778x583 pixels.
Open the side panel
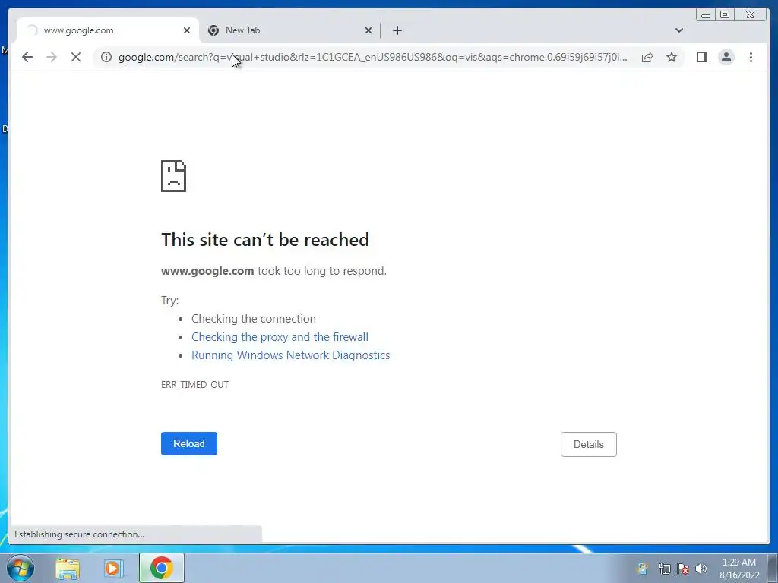coord(701,57)
